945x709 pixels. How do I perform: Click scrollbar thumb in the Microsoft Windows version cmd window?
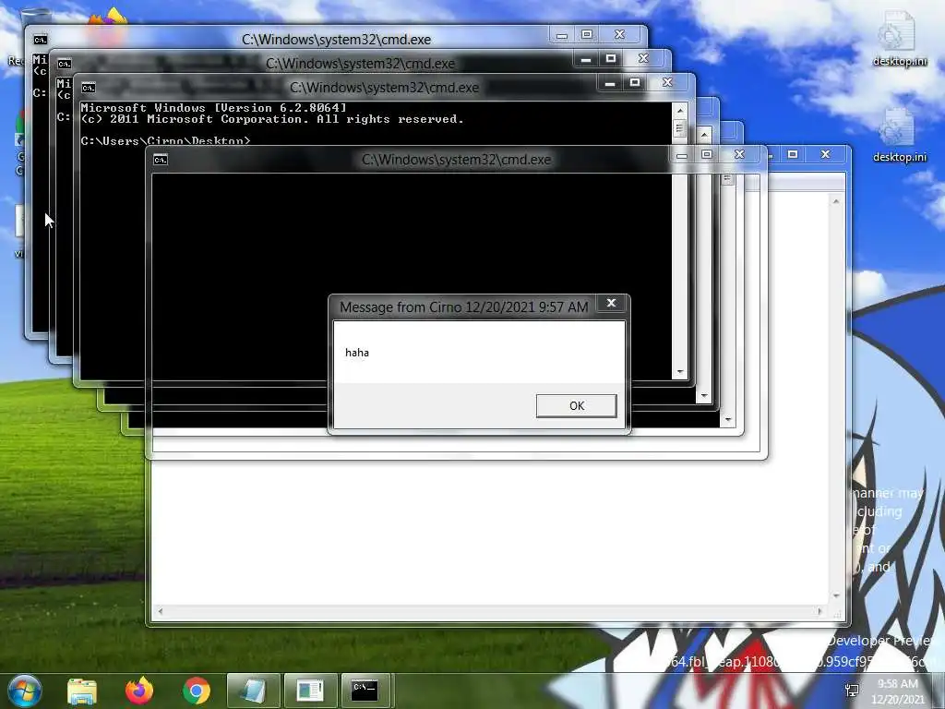[680, 128]
